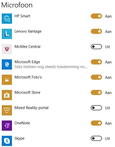
Task: Click the Microsoft Foto's picture icon
Action: tap(7, 80)
